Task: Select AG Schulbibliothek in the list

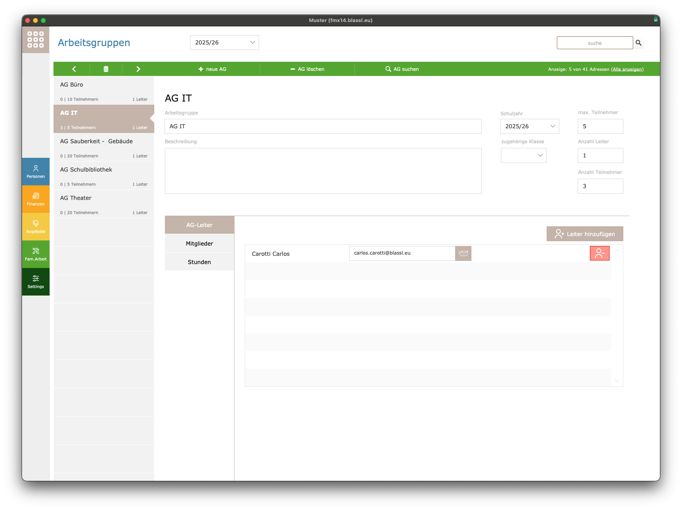Action: [x=104, y=176]
